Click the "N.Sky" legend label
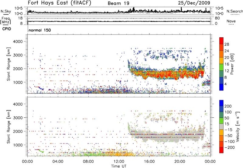Viewport: 243px width, 168px height. [6, 11]
